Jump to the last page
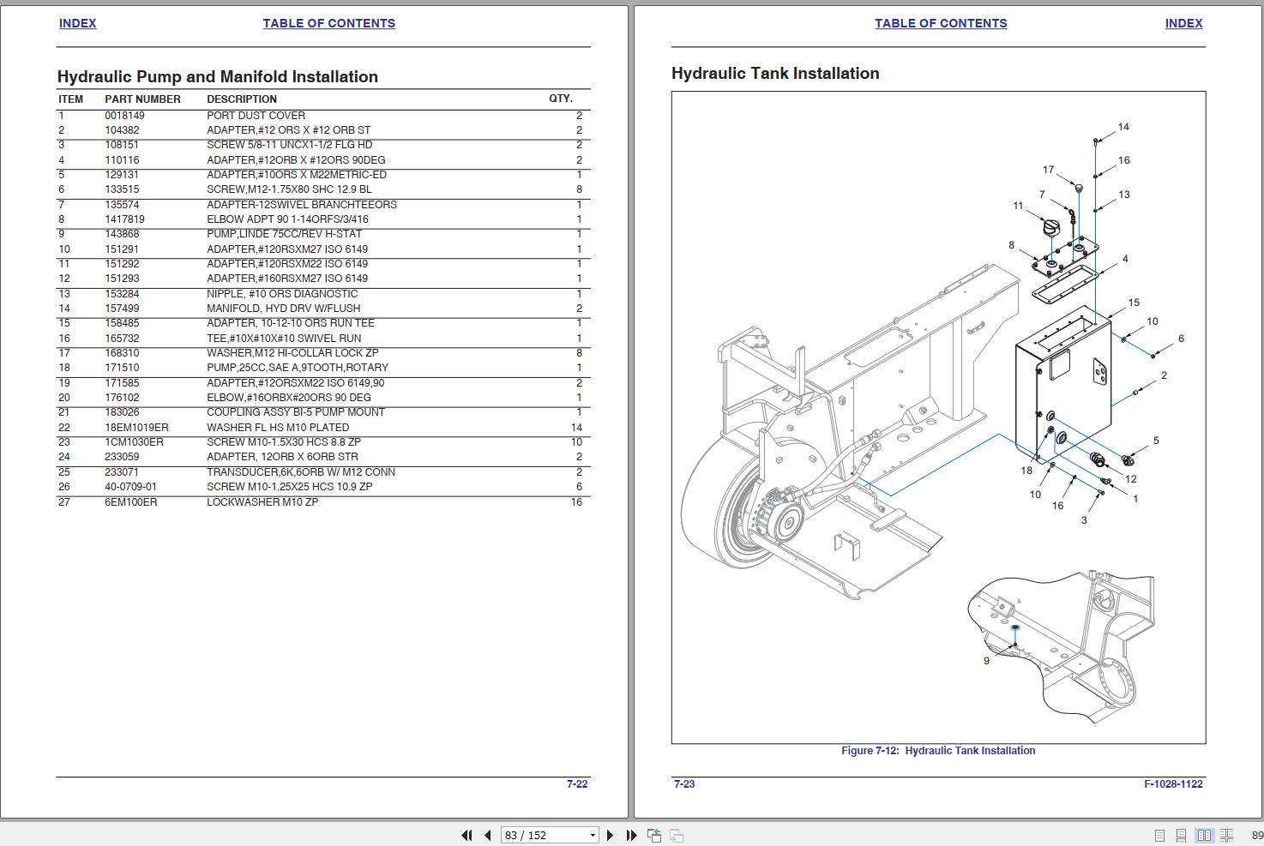Viewport: 1264px width, 846px height. click(631, 835)
